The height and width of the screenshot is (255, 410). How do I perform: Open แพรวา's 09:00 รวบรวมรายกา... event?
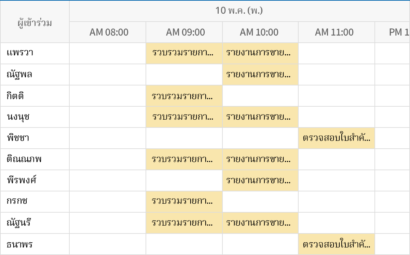pos(184,53)
